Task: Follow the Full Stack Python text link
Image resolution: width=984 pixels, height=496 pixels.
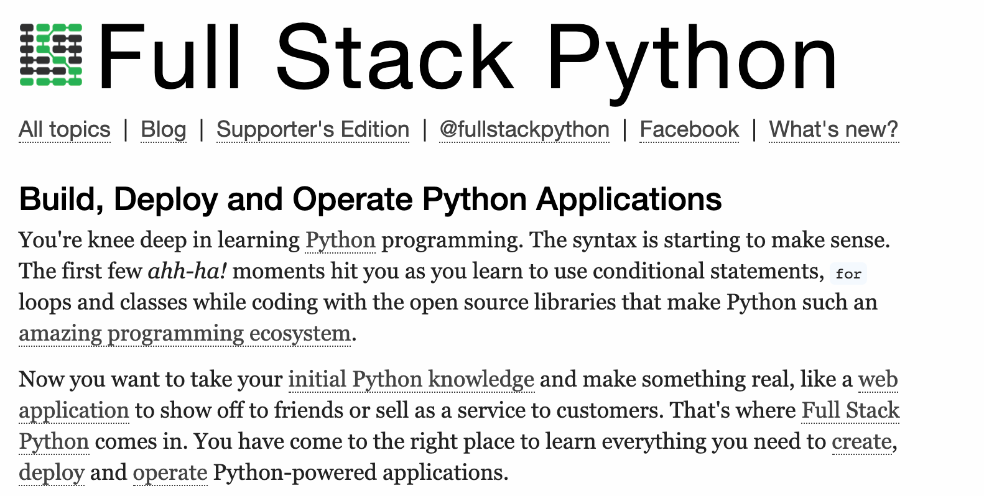Action: coord(850,411)
